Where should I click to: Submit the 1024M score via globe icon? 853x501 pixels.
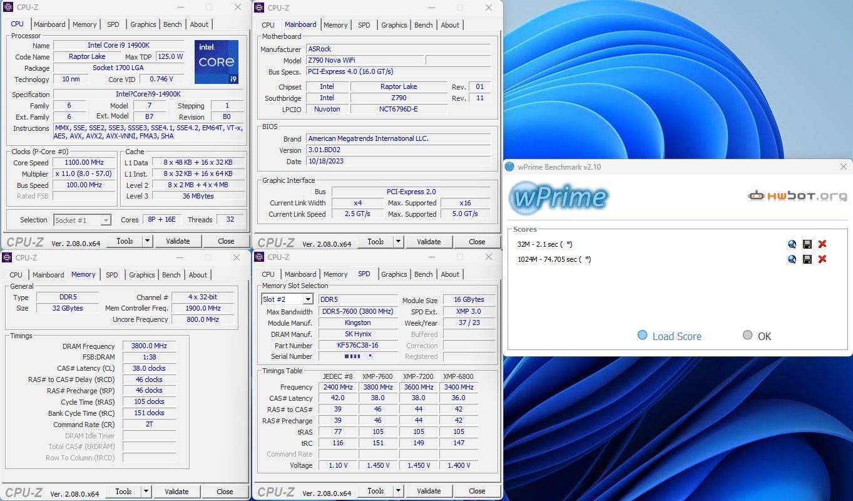point(792,259)
